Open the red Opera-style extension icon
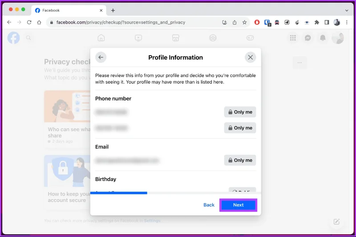This screenshot has height=237, width=356. [257, 22]
